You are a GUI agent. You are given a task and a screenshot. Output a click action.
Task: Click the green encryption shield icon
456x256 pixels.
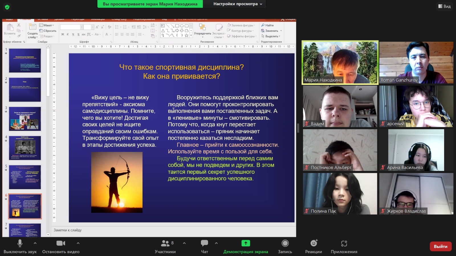click(7, 7)
